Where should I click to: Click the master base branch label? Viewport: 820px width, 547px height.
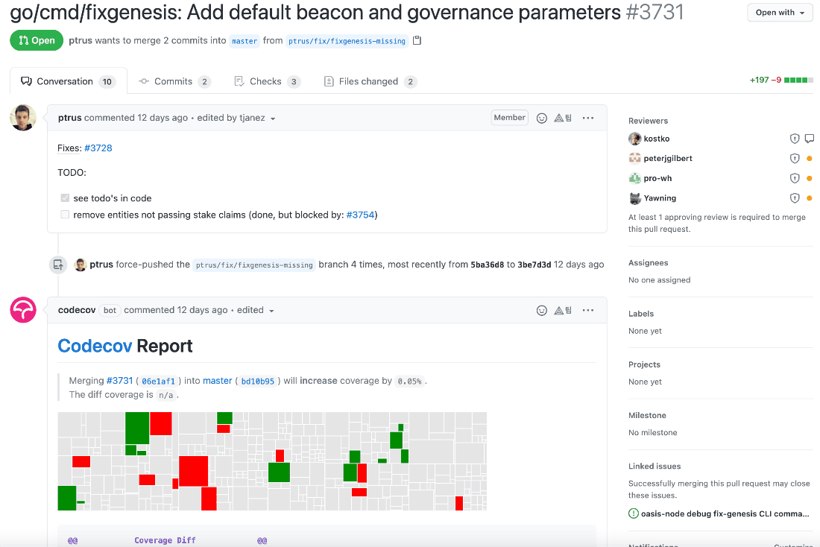245,41
